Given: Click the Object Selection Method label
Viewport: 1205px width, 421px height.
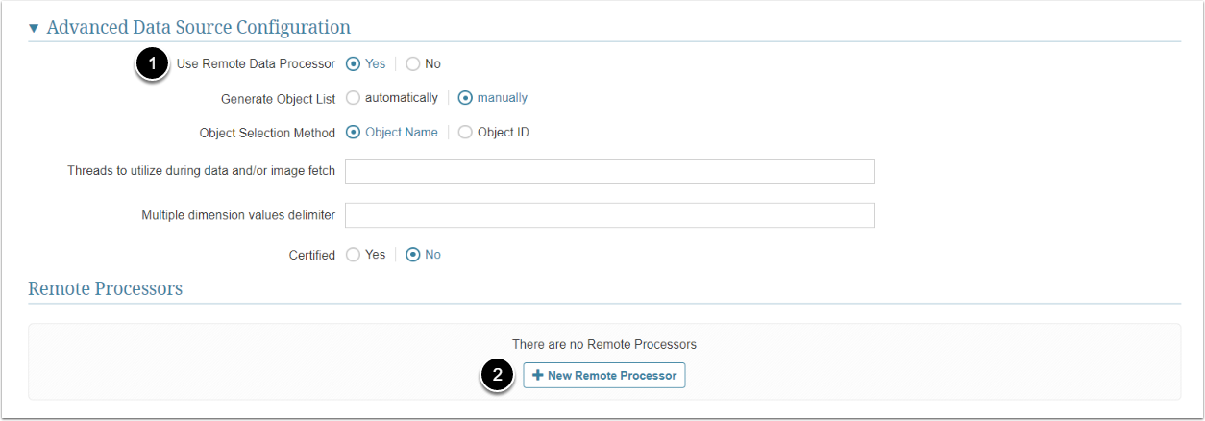Looking at the screenshot, I should tap(267, 133).
